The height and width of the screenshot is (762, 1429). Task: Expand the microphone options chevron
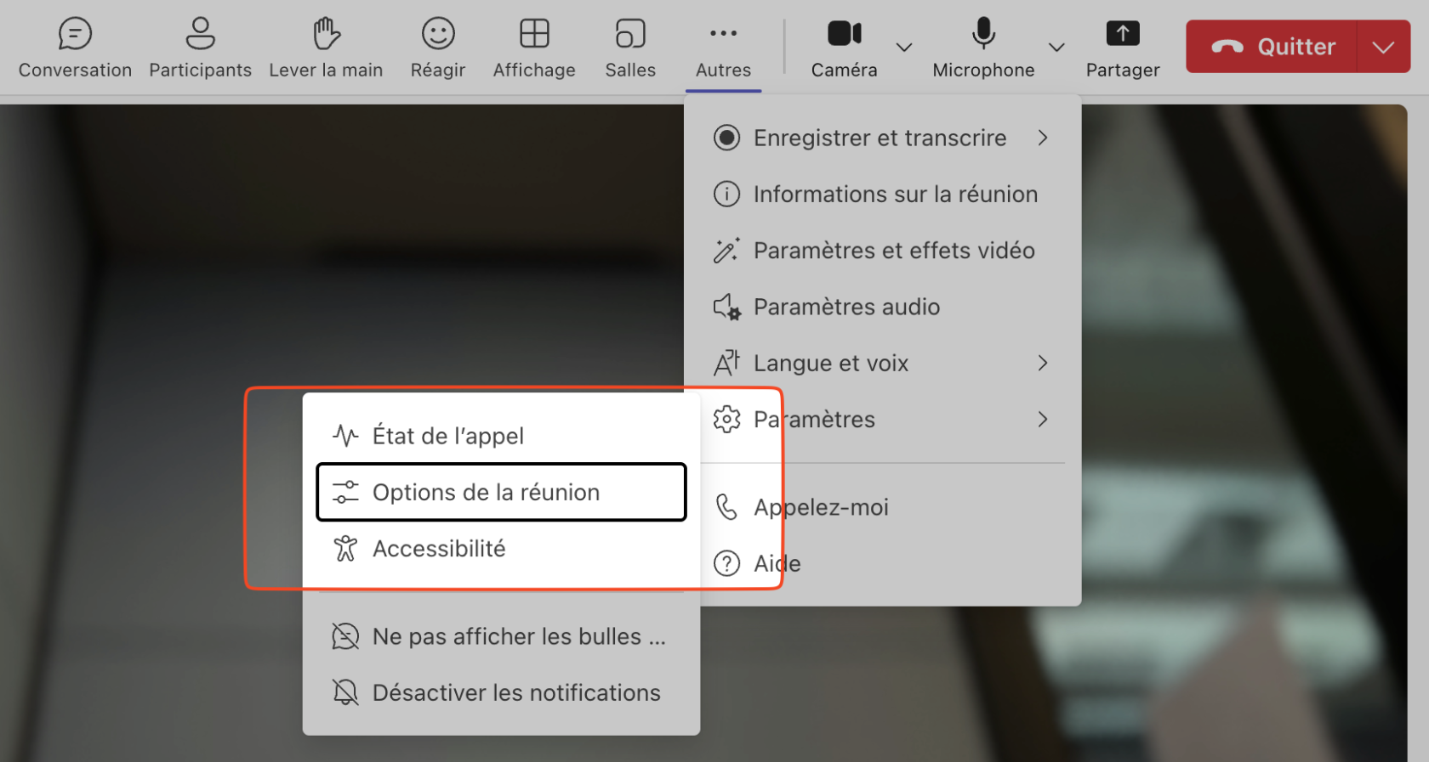click(x=1056, y=48)
